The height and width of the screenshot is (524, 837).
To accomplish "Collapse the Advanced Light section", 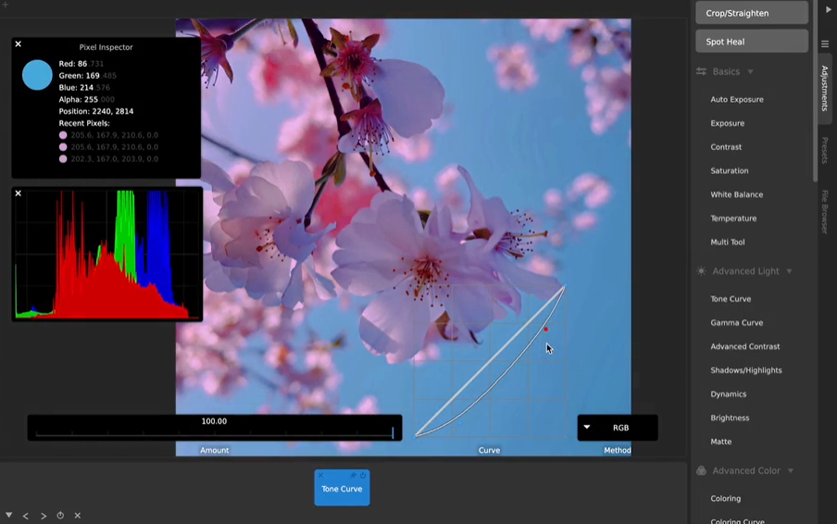I will tap(789, 271).
